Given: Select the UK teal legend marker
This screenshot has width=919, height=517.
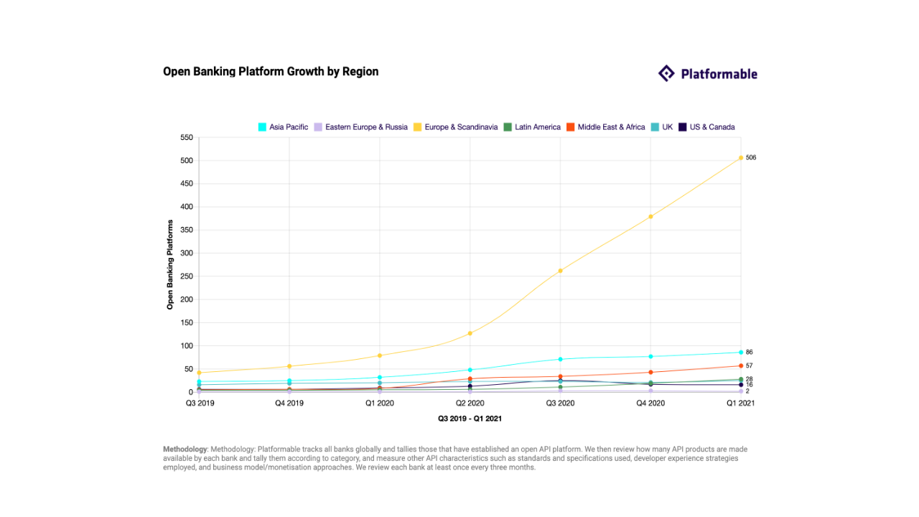Looking at the screenshot, I should (656, 127).
